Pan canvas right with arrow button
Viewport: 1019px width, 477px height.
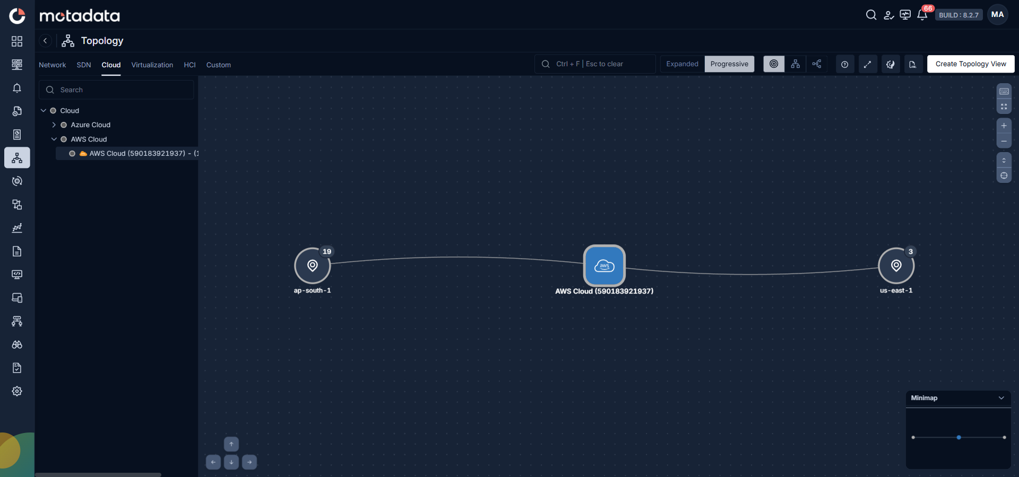(249, 462)
